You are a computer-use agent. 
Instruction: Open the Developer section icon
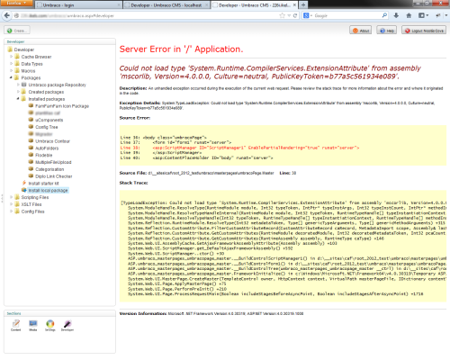coord(67,325)
